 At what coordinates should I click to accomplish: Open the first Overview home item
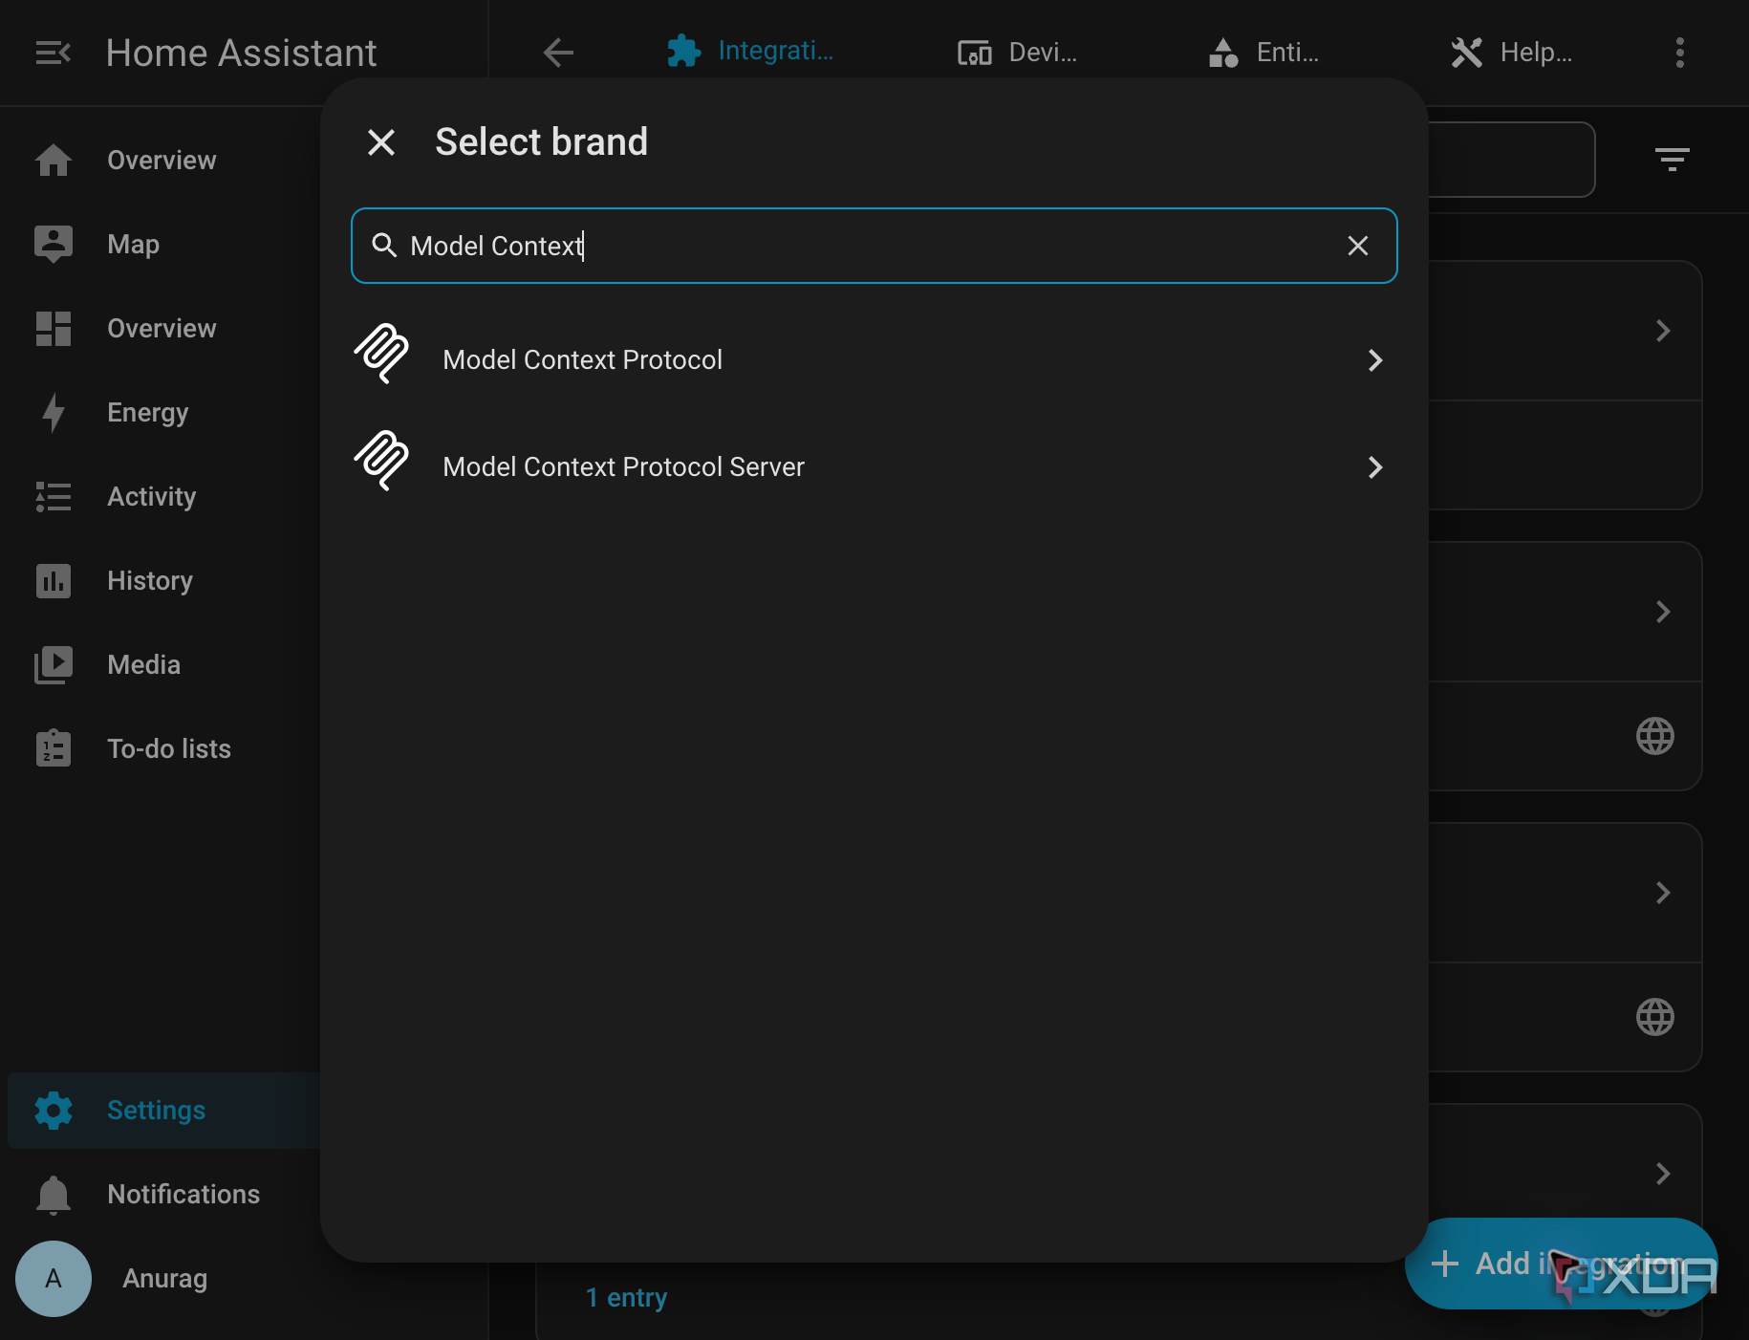click(x=162, y=160)
